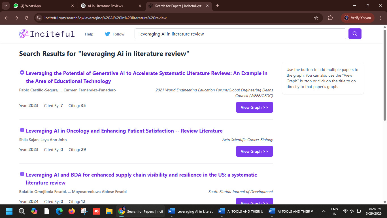View Graph for the Shila Sajan paper
The image size is (387, 218).
(x=254, y=151)
